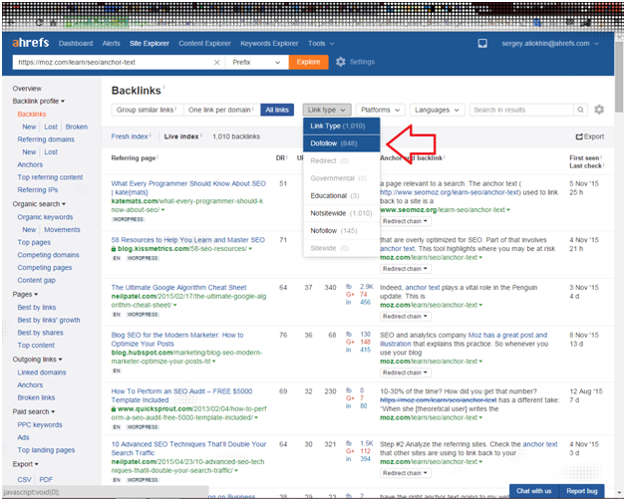Open Keywords Explorer in top navigation
Image resolution: width=626 pixels, height=501 pixels.
click(x=269, y=43)
